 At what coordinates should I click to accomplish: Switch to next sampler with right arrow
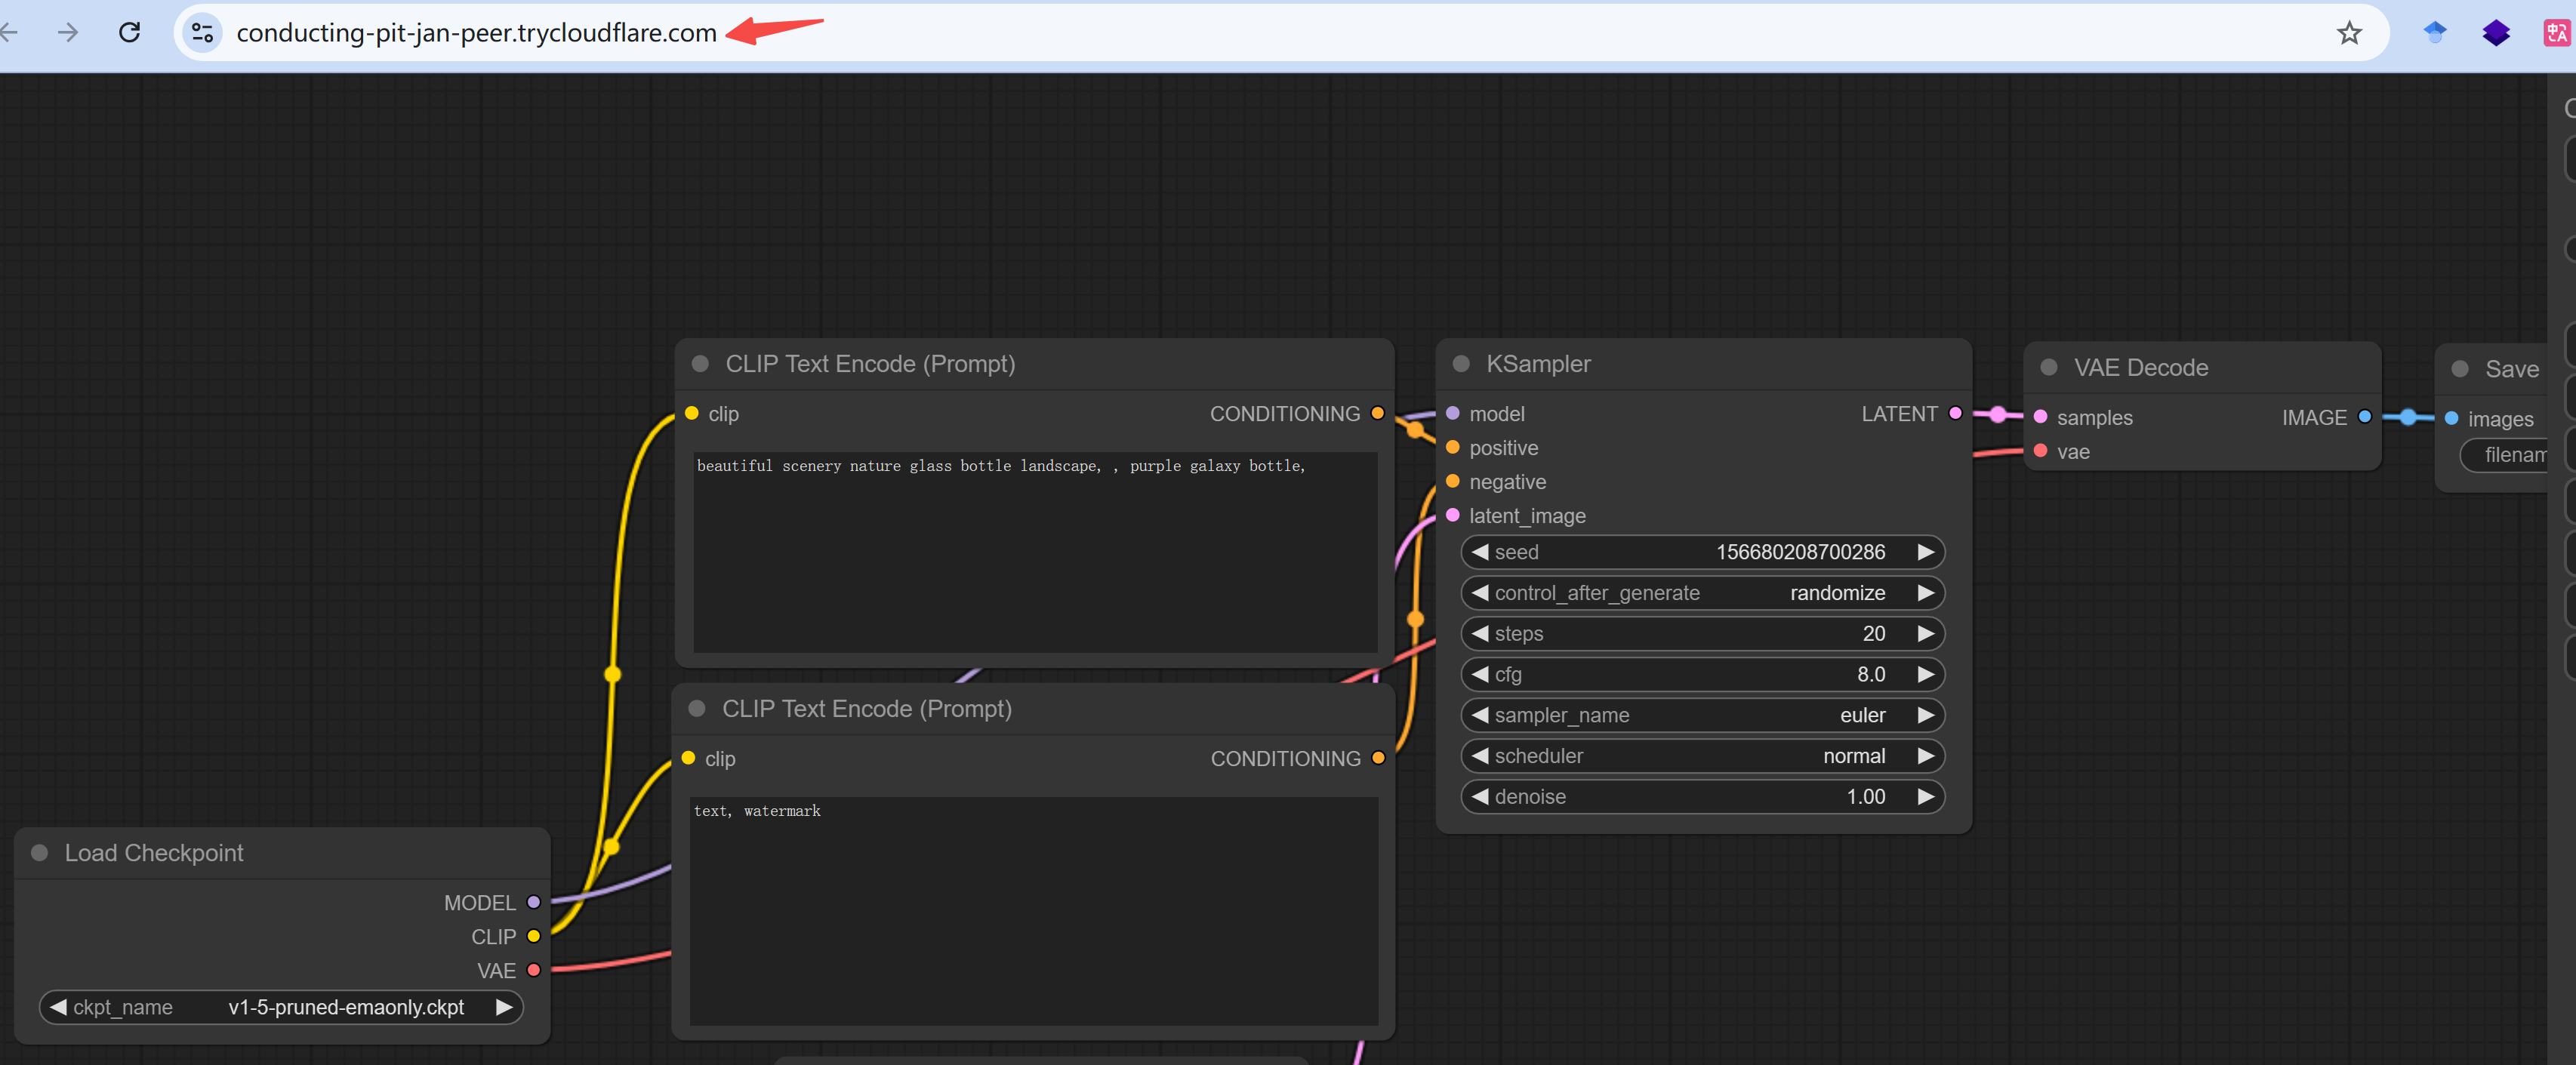click(x=1925, y=715)
